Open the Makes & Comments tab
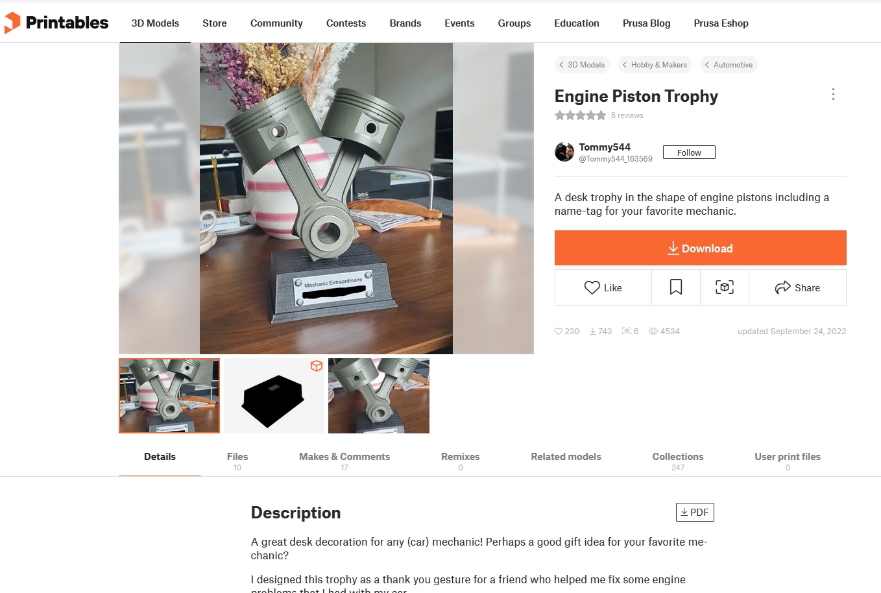The image size is (881, 593). [344, 461]
